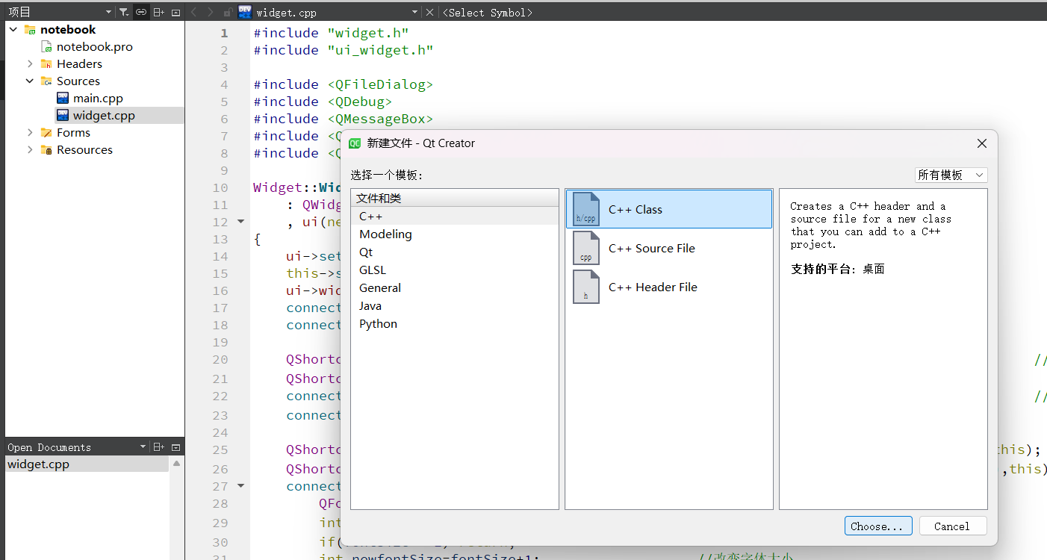Click the Resources folder icon
Viewport: 1047px width, 560px height.
click(46, 149)
